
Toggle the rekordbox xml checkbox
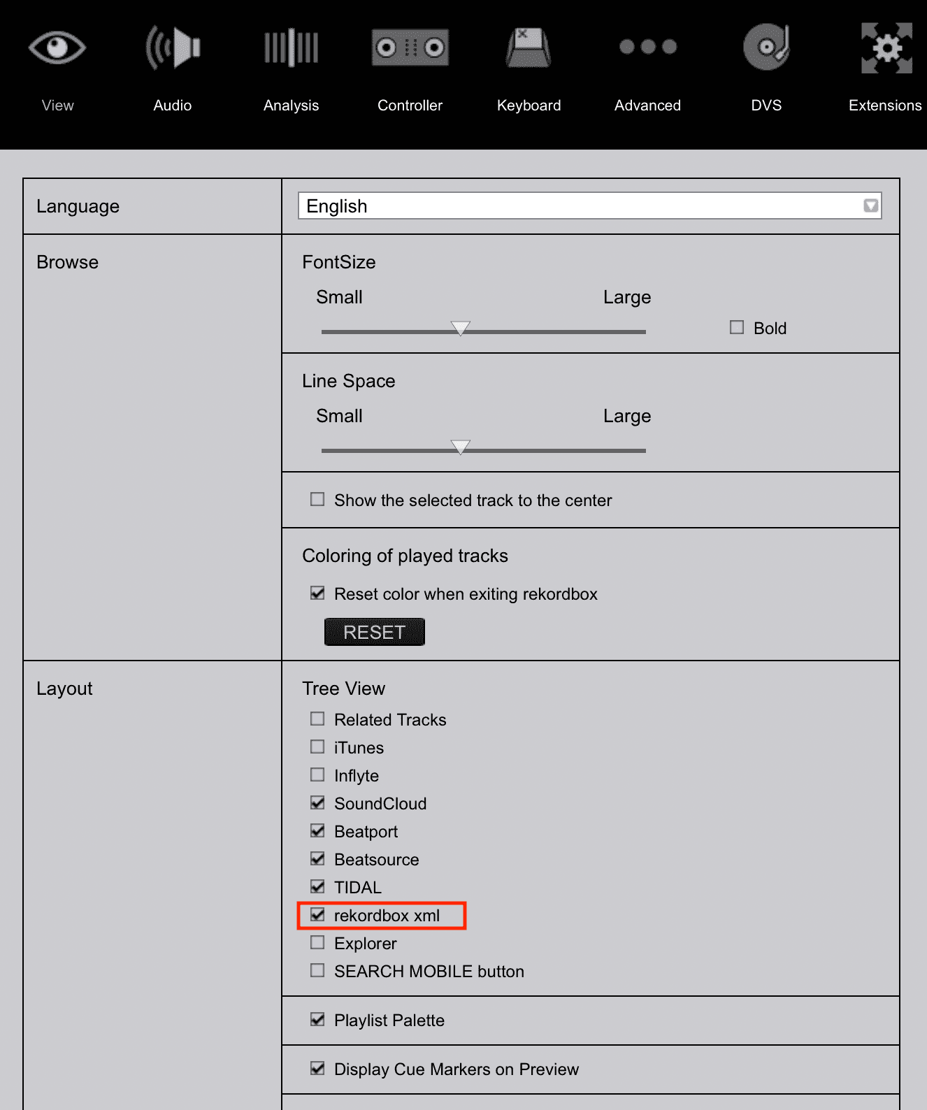coord(317,914)
